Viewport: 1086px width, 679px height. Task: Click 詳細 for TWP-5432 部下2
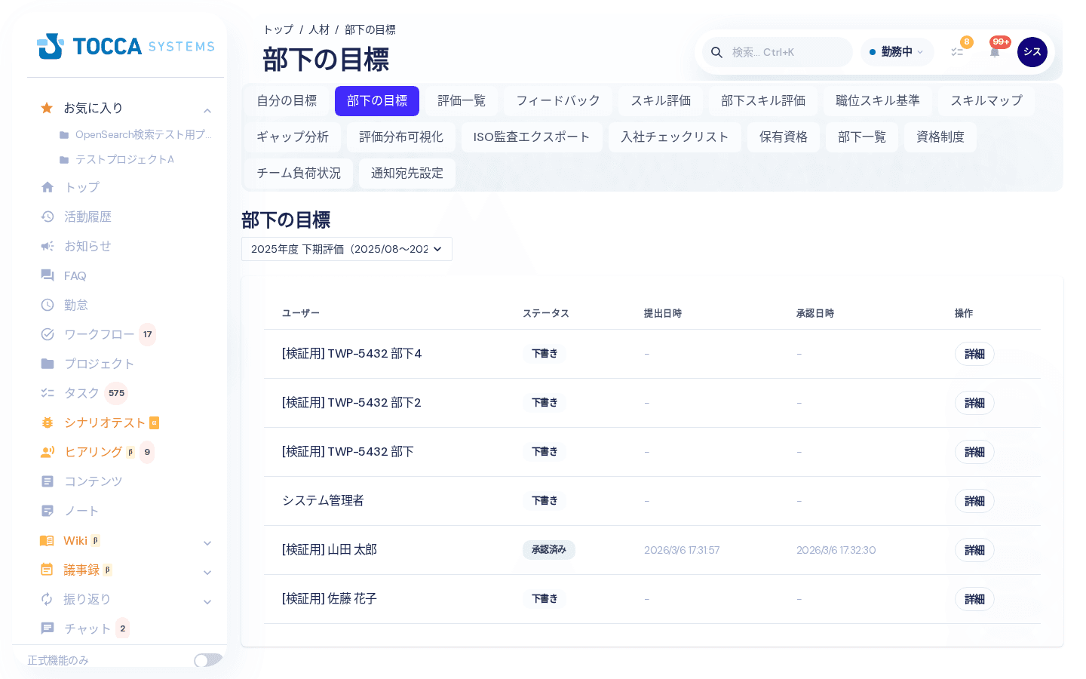click(974, 403)
